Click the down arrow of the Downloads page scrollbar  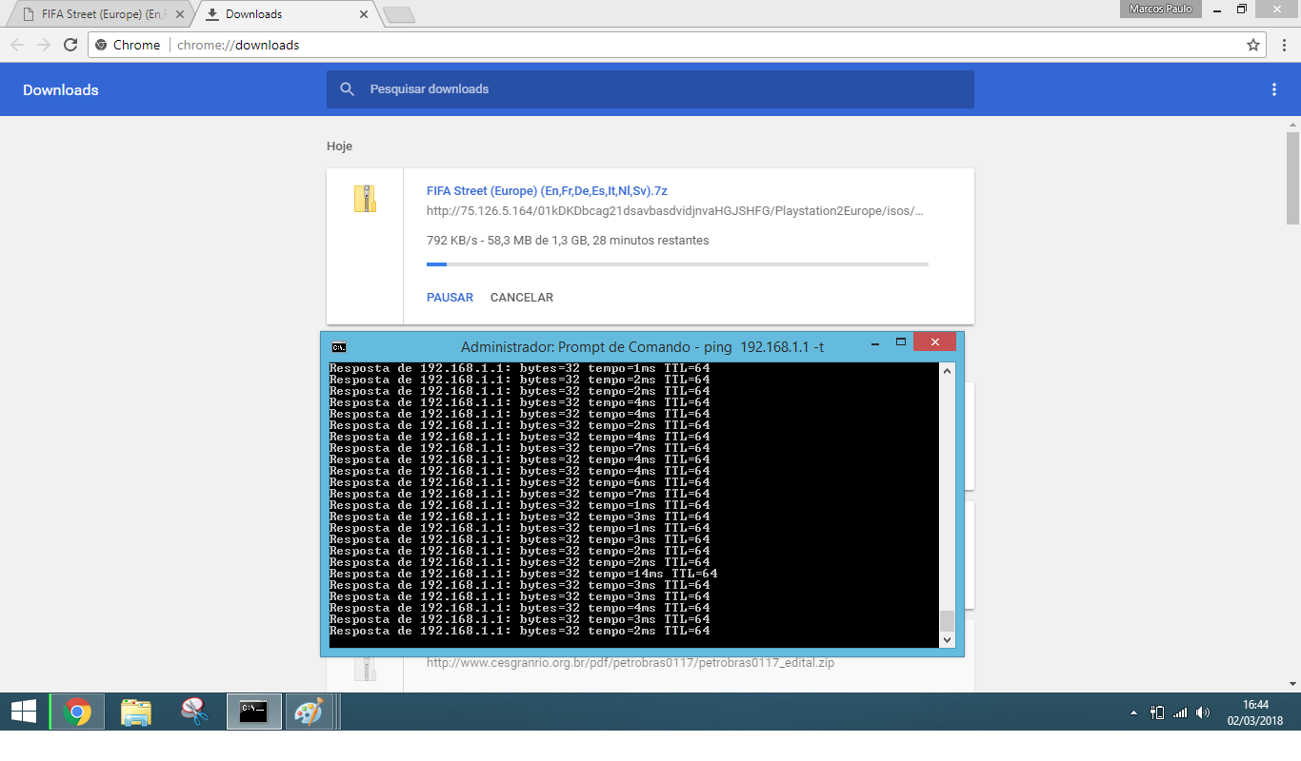[1293, 683]
